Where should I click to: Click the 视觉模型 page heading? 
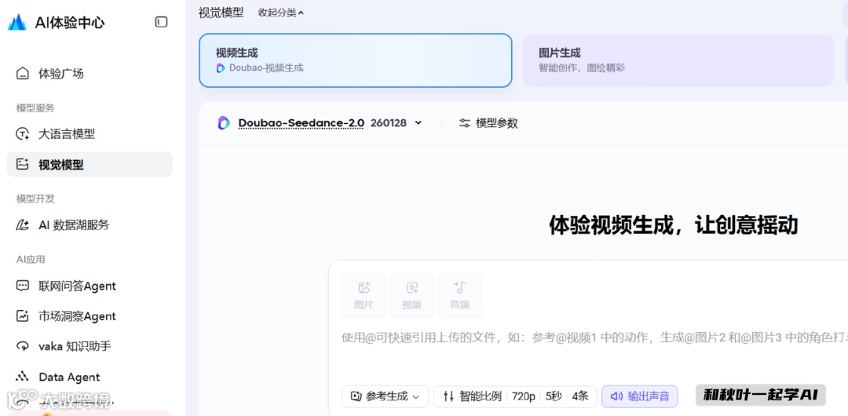tap(221, 13)
